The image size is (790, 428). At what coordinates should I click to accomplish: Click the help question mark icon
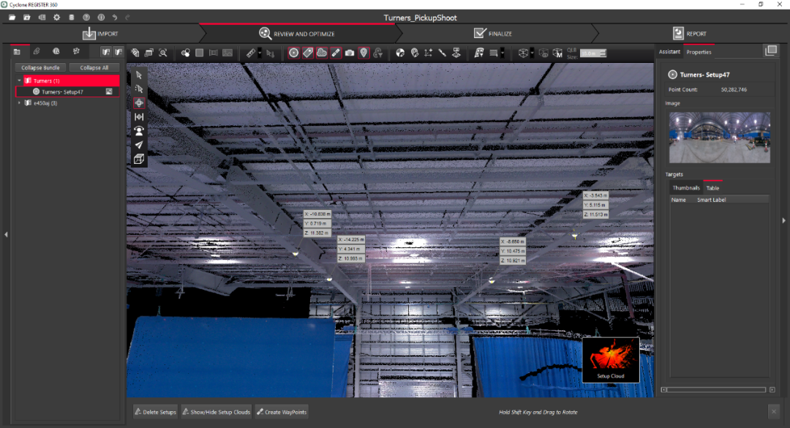[x=86, y=17]
